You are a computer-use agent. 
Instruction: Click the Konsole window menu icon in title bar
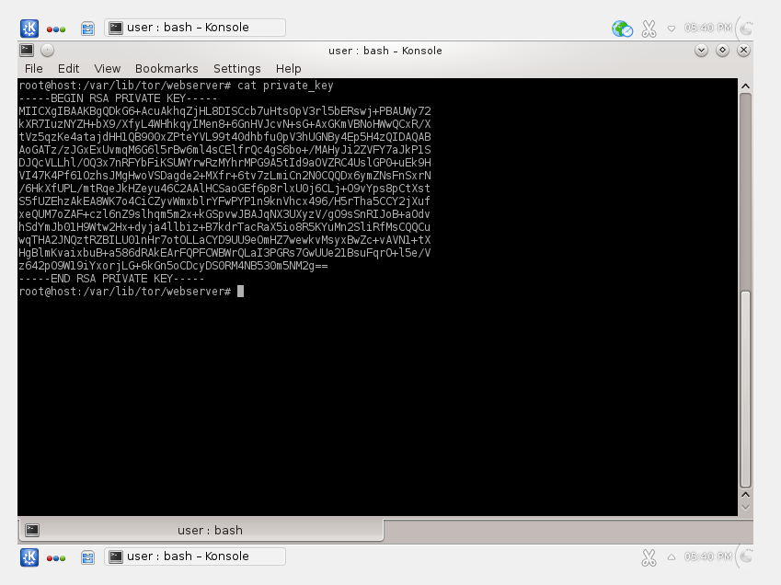tap(28, 51)
